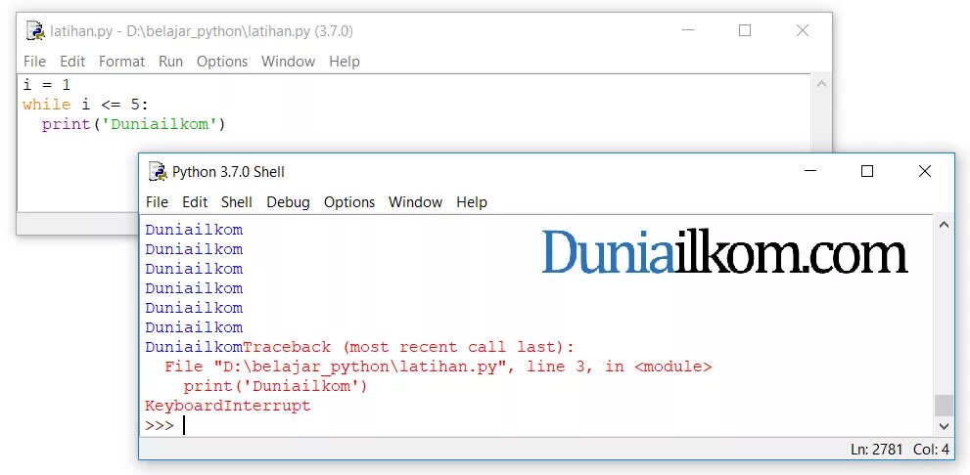970x475 pixels.
Task: Click the Python icon in Shell title bar
Action: pos(158,171)
